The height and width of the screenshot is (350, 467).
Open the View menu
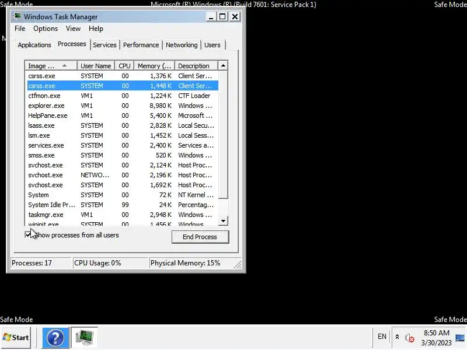pyautogui.click(x=73, y=29)
